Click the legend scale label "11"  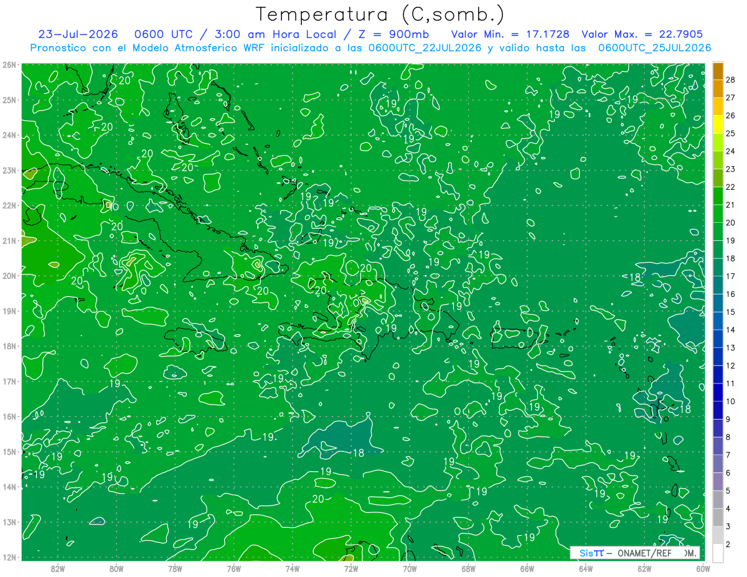[x=730, y=383]
